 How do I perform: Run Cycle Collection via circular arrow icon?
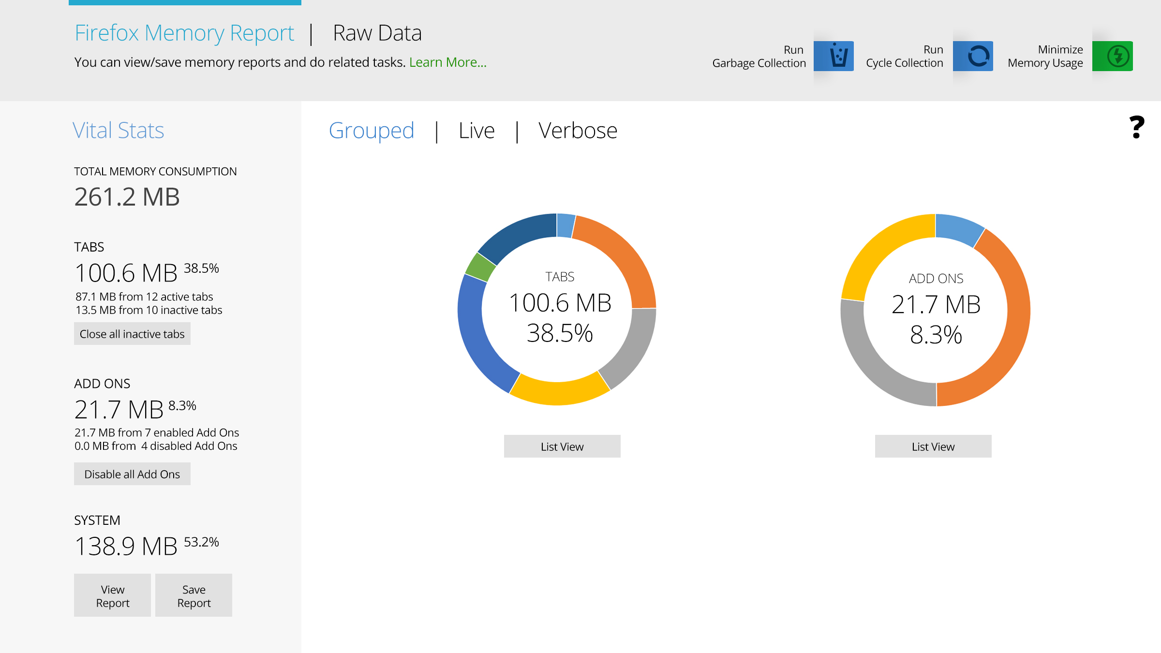[973, 56]
